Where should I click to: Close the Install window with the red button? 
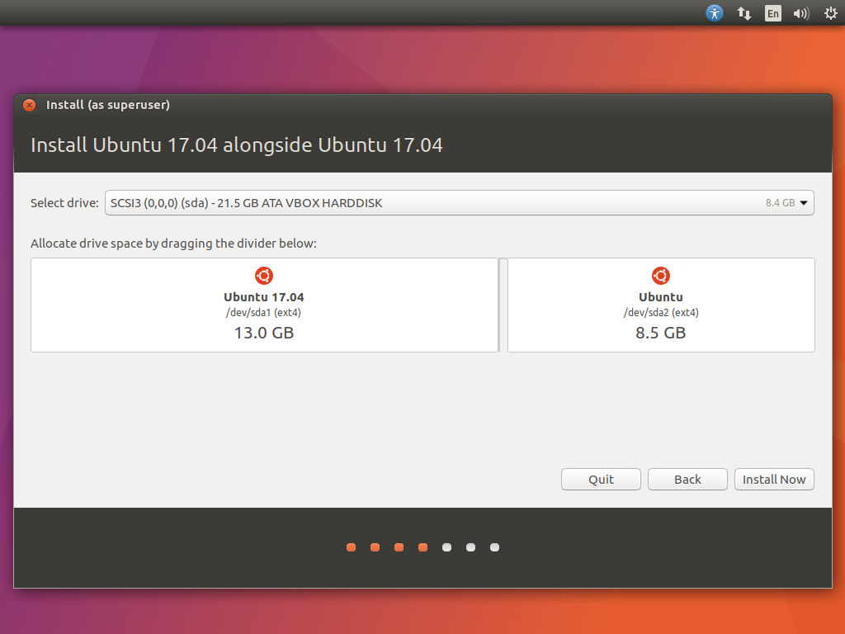[x=30, y=105]
